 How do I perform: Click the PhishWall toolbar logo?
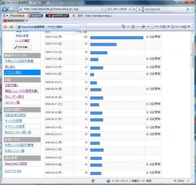coord(17,16)
